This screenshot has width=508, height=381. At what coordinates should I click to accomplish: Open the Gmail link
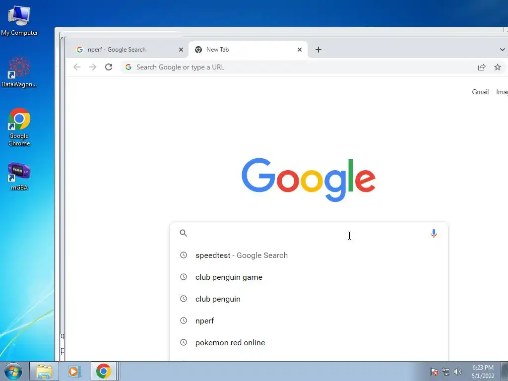pyautogui.click(x=480, y=92)
